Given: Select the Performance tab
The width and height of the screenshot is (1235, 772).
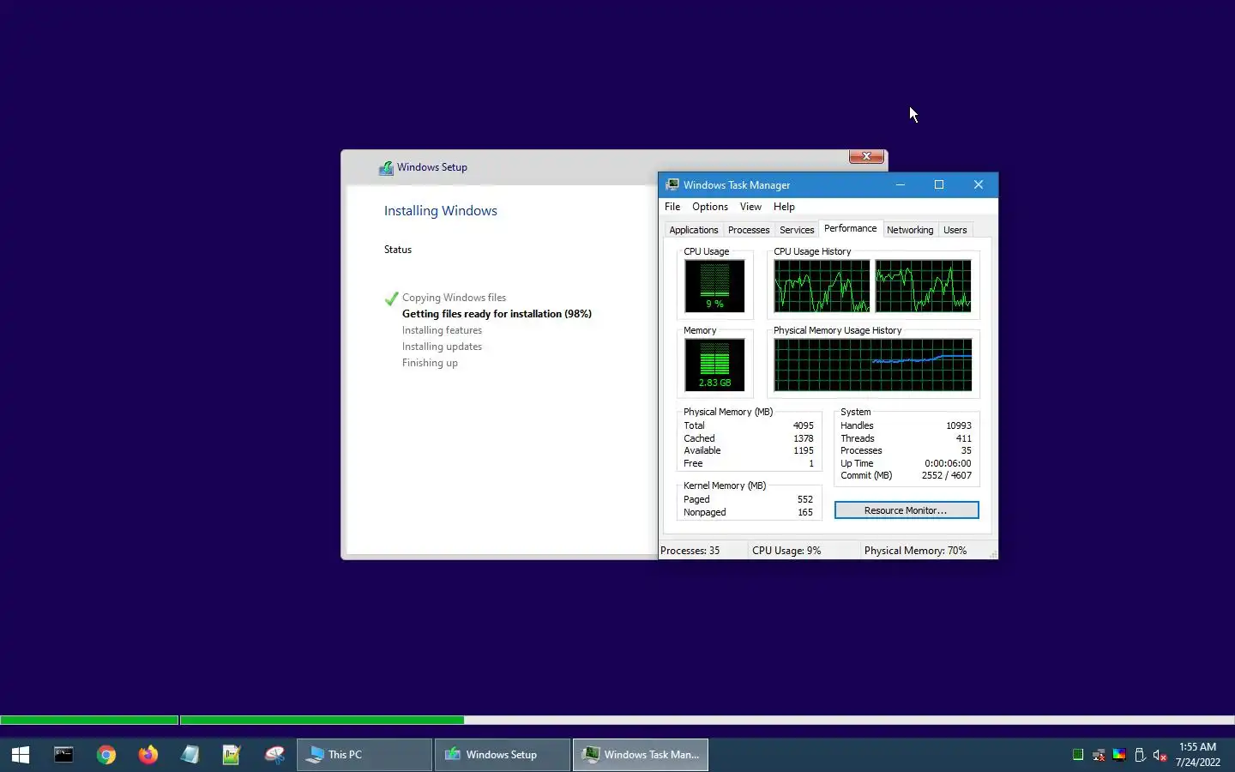Looking at the screenshot, I should point(851,228).
